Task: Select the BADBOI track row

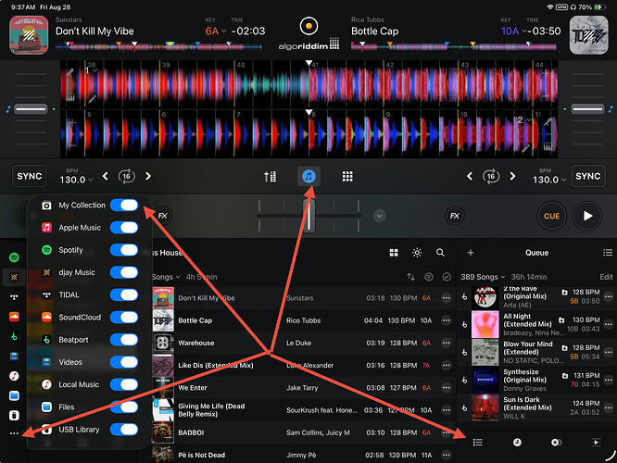Action: [303, 432]
